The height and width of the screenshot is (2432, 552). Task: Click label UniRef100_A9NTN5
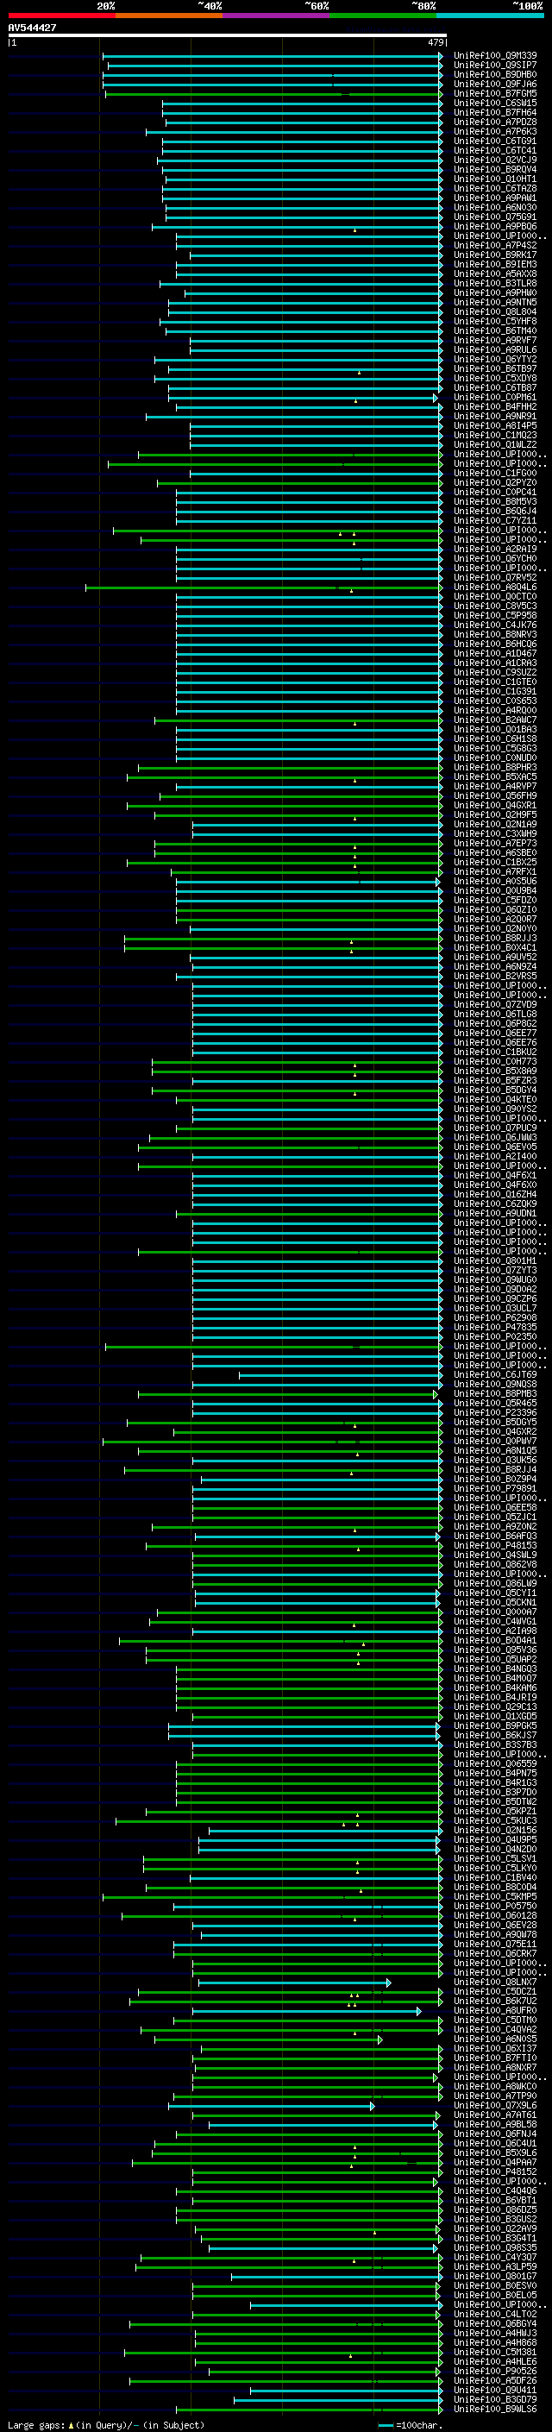pos(495,302)
